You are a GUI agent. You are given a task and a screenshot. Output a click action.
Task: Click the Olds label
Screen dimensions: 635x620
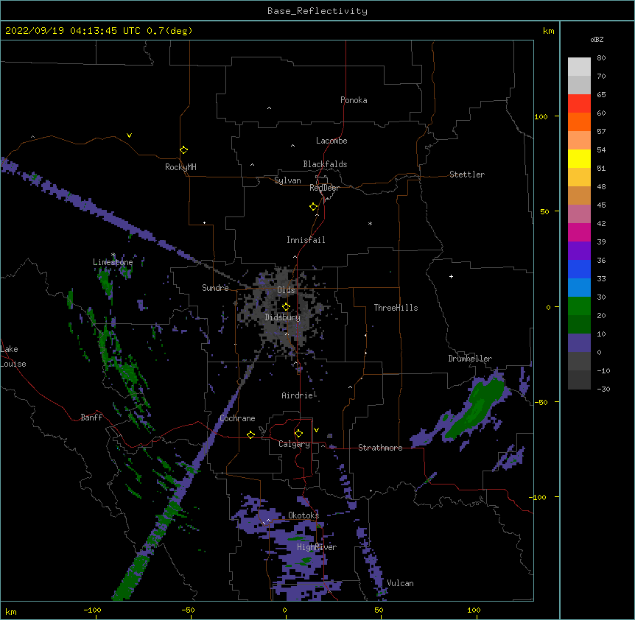tap(286, 290)
